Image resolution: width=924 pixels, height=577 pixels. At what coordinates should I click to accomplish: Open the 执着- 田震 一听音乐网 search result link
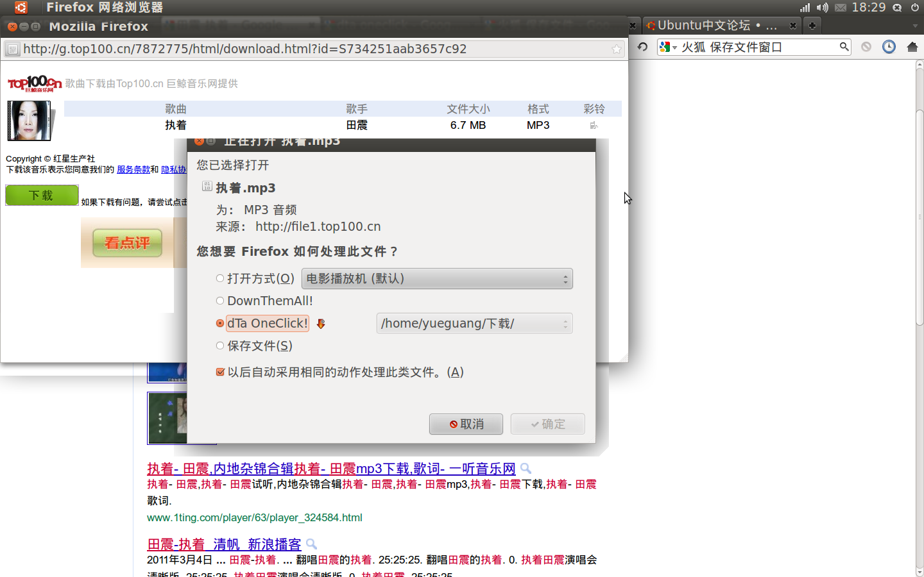point(331,469)
